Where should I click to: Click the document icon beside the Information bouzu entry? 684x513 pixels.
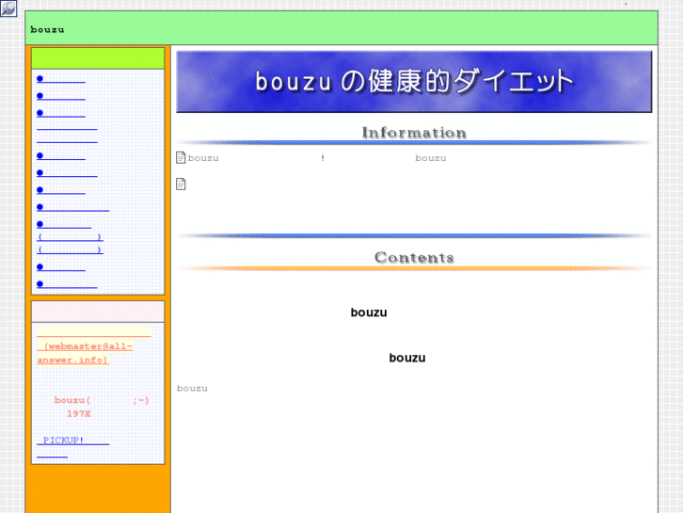coord(181,157)
